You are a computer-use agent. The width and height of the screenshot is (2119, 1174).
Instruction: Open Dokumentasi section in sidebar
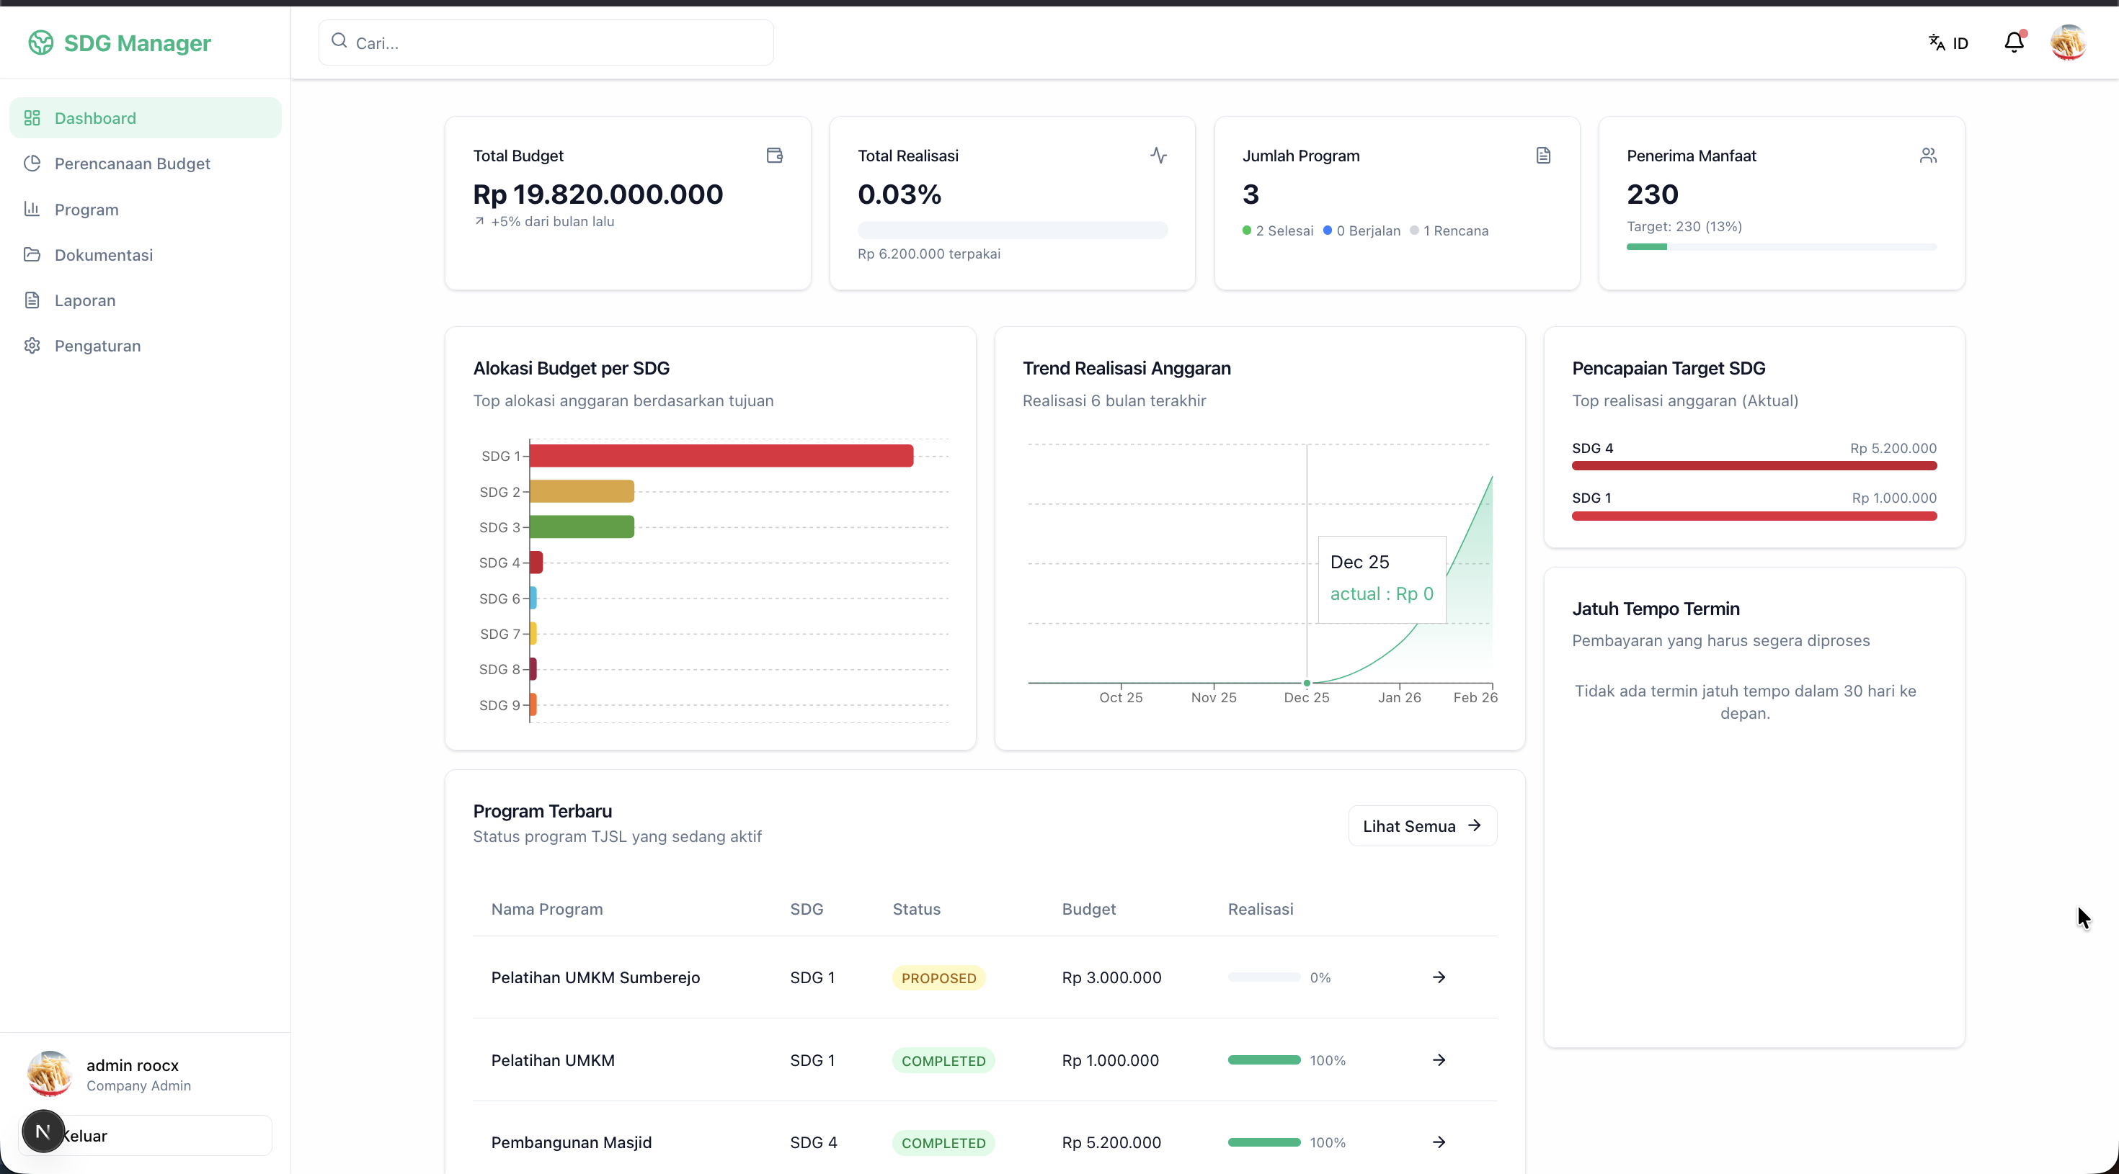point(104,255)
